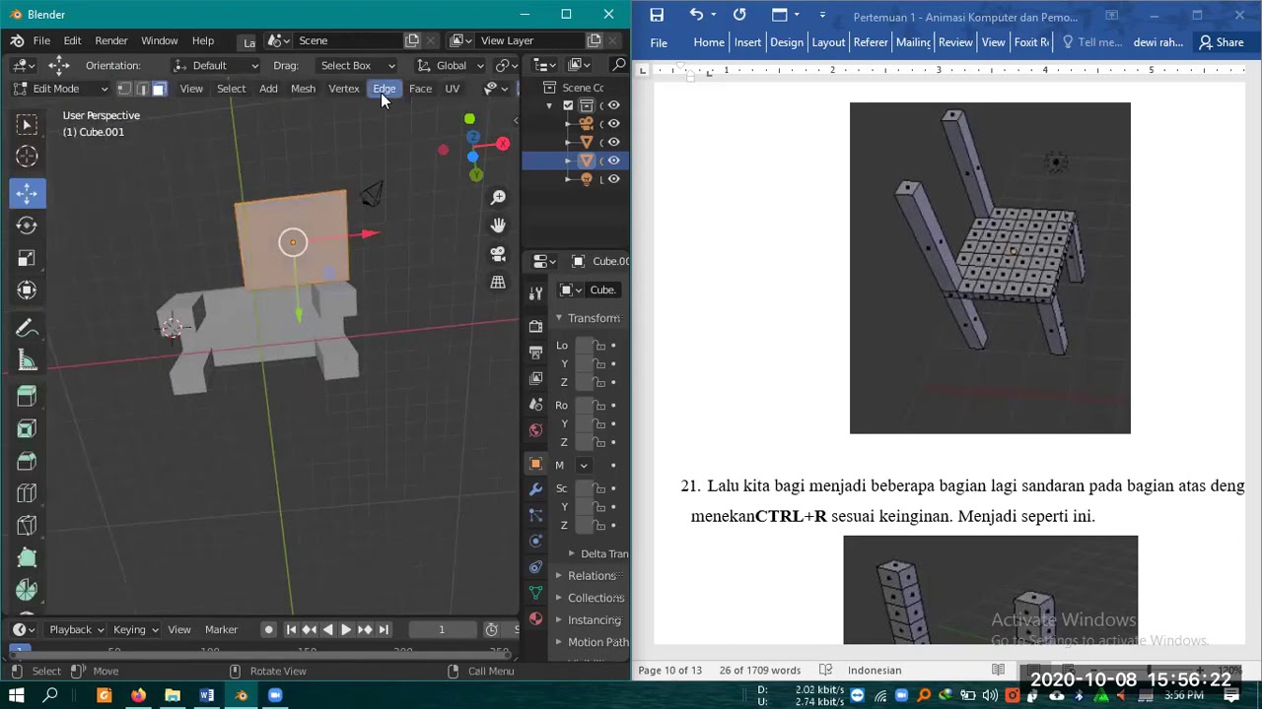Toggle lock on Location Z
1262x709 pixels.
coord(599,382)
